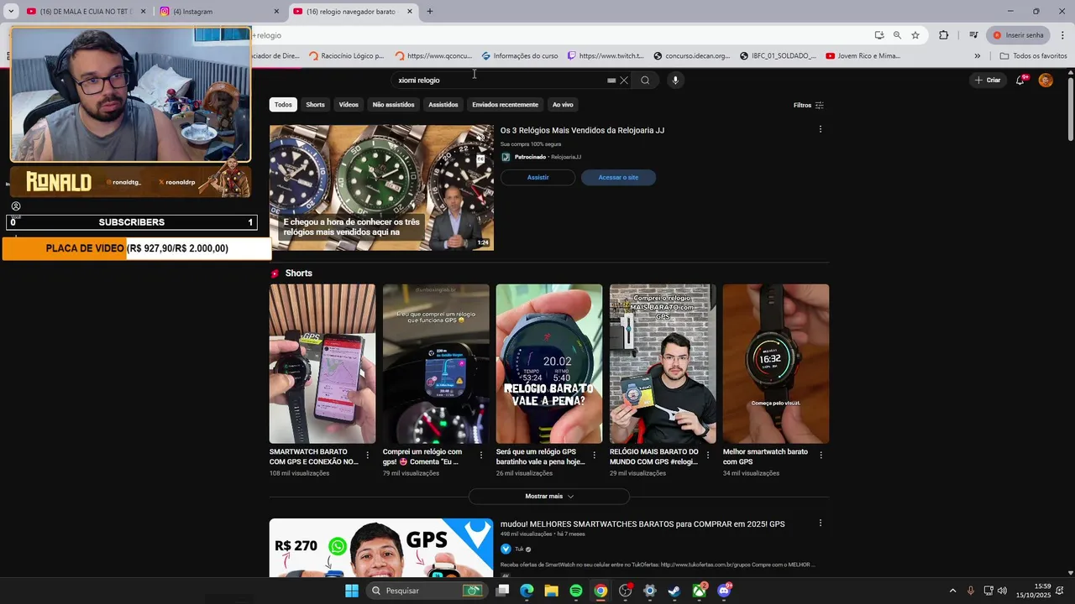Open the SMARTWATCH BARATO COM GPS short thumbnail
The width and height of the screenshot is (1075, 604).
[322, 363]
